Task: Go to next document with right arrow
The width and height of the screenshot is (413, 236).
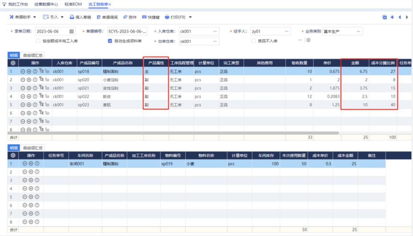Action: [x=407, y=17]
